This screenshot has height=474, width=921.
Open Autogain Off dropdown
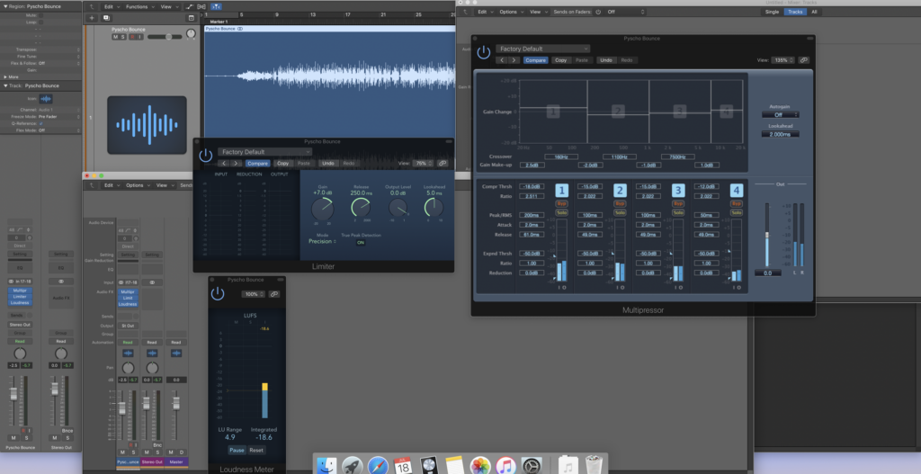click(x=780, y=114)
